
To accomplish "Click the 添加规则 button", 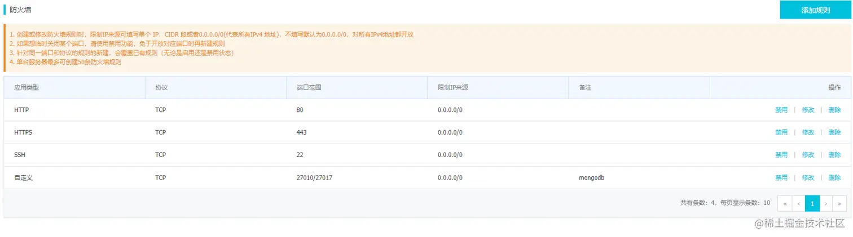I will click(815, 10).
